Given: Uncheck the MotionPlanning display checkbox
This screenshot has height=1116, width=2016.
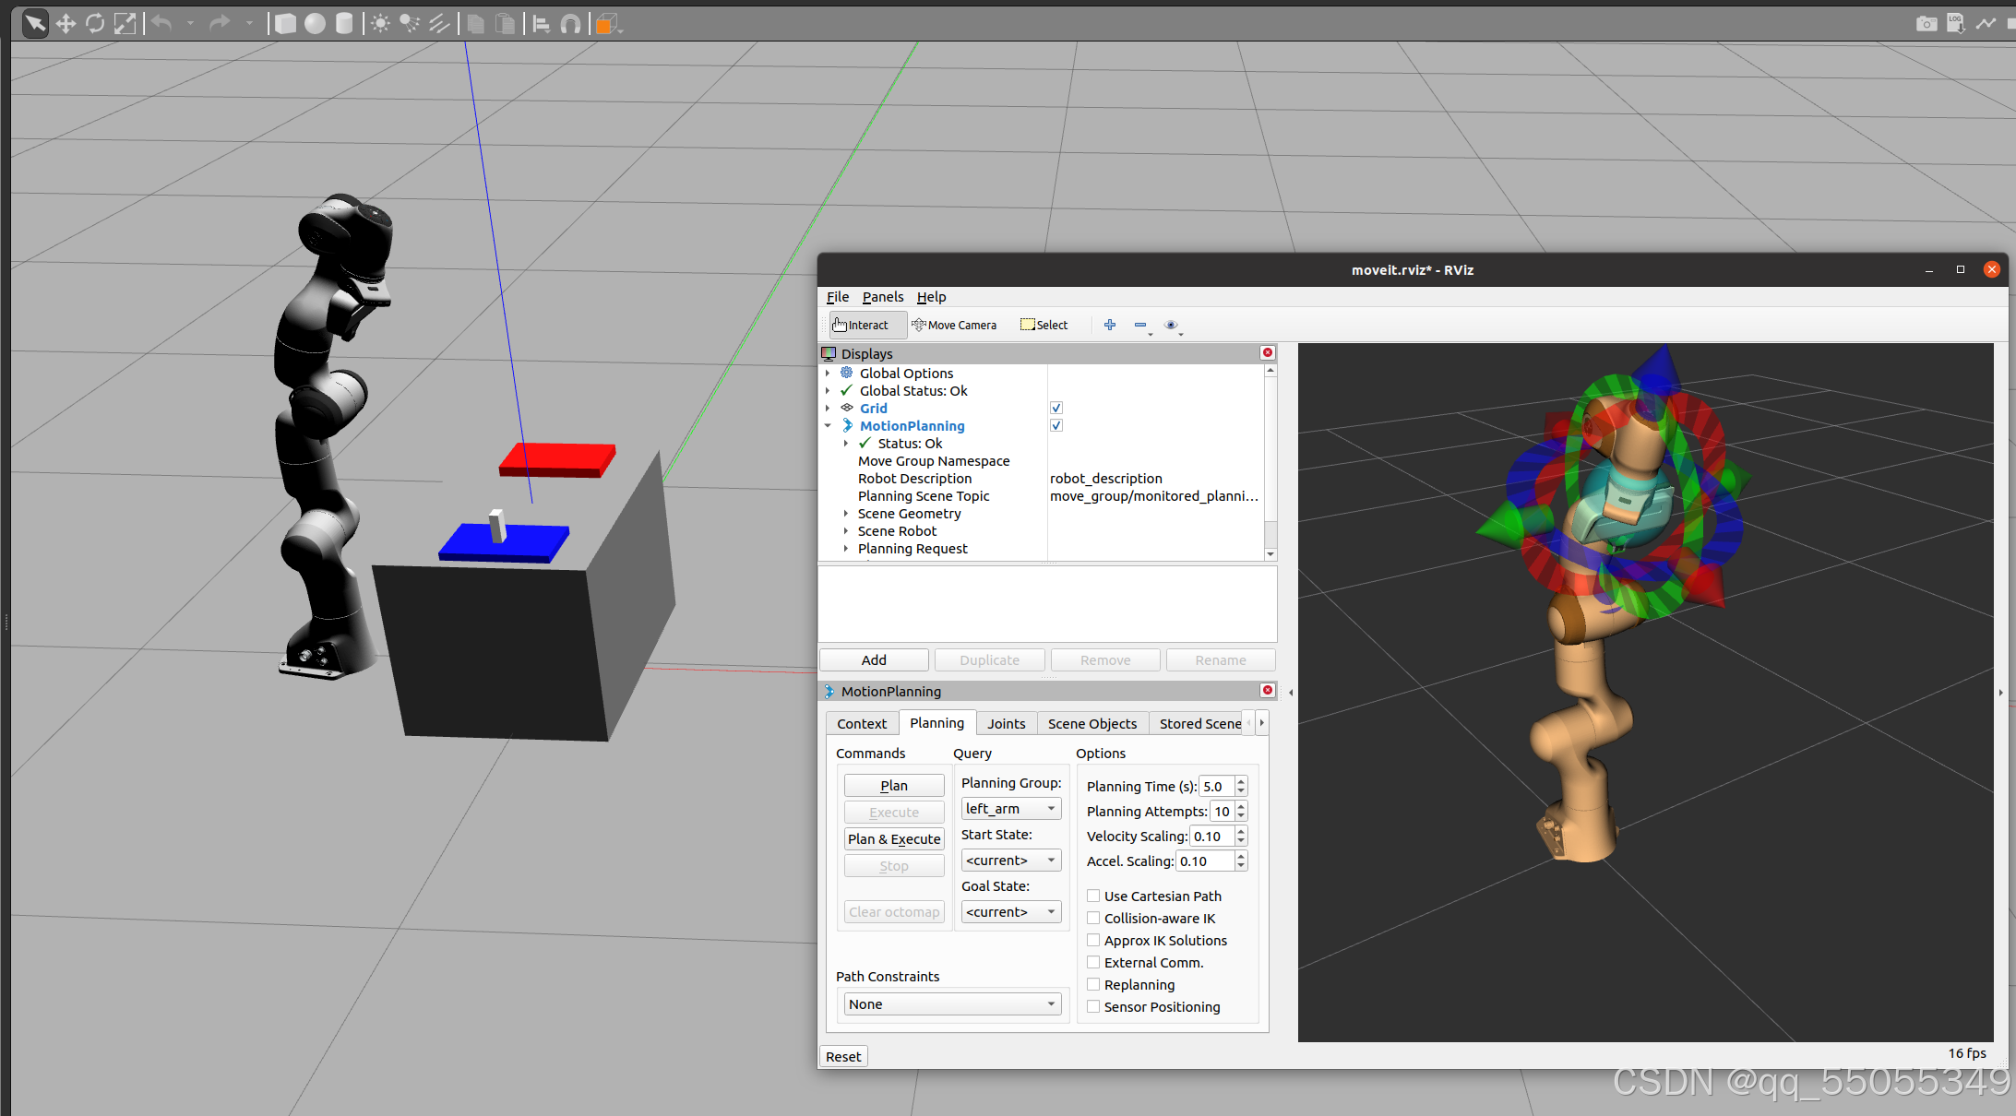Looking at the screenshot, I should coord(1056,425).
